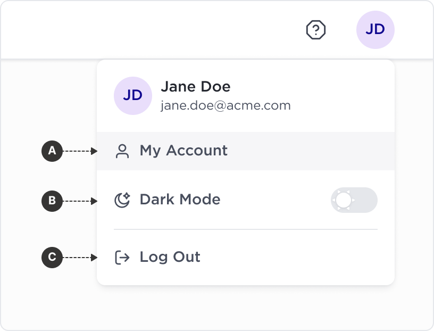Viewport: 434px width, 331px height.
Task: Click the sun knob of the toggle
Action: tap(344, 200)
